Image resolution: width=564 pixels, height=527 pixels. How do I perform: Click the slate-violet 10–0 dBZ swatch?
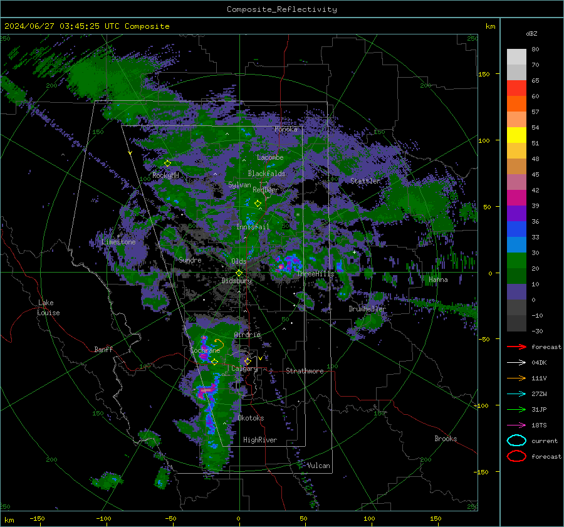coord(516,292)
